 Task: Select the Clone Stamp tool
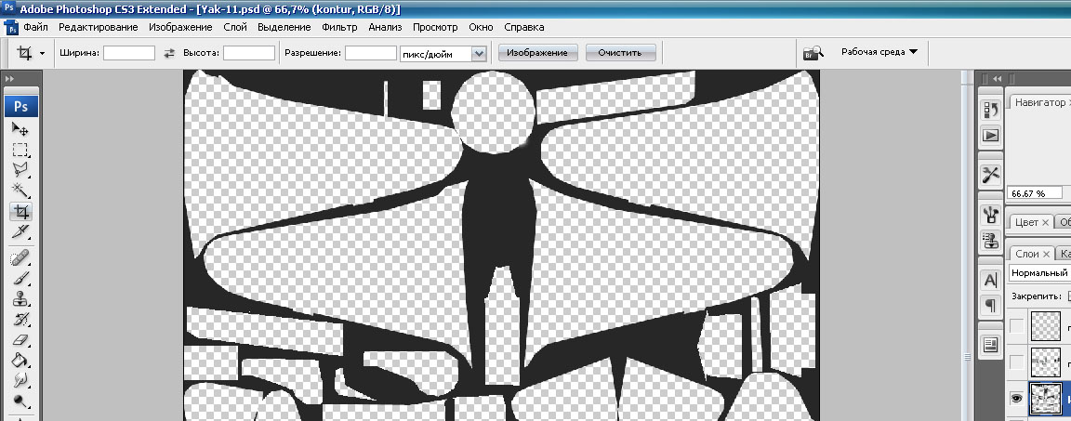[x=20, y=298]
